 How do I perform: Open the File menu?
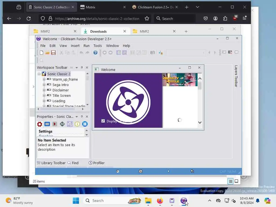[43, 46]
